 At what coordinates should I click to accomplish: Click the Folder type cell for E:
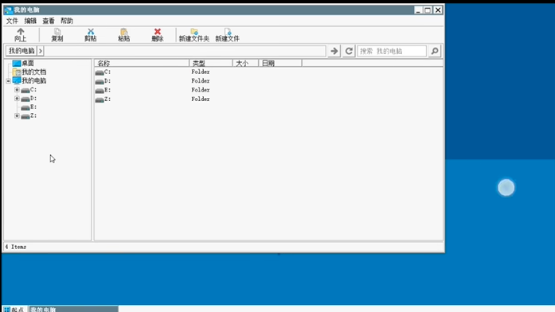point(201,90)
